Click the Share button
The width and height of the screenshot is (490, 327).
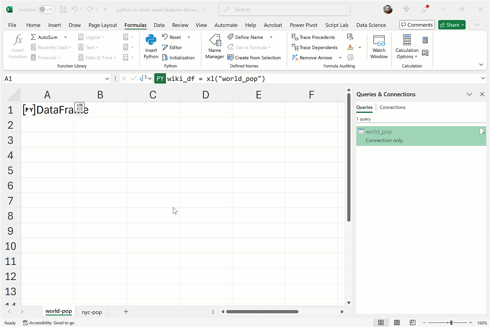click(452, 25)
